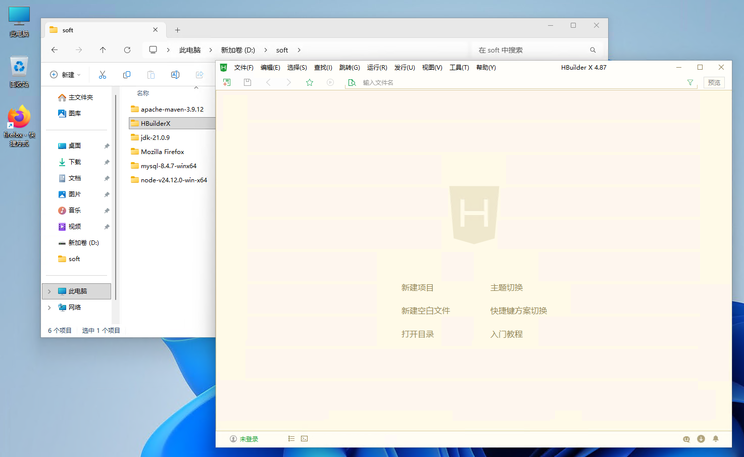The image size is (744, 457).
Task: Open 新建项目 on the start page
Action: pyautogui.click(x=418, y=287)
